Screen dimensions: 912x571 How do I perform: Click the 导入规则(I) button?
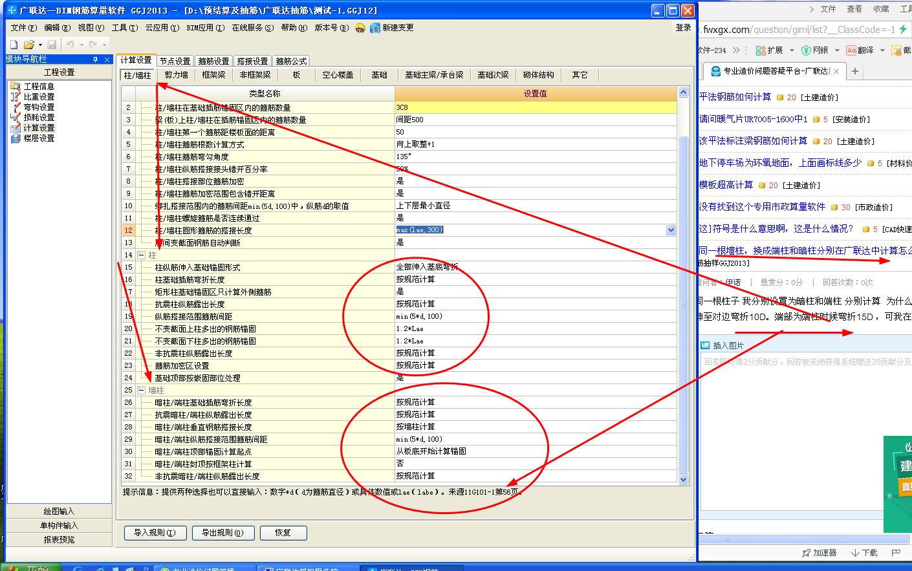tap(155, 533)
